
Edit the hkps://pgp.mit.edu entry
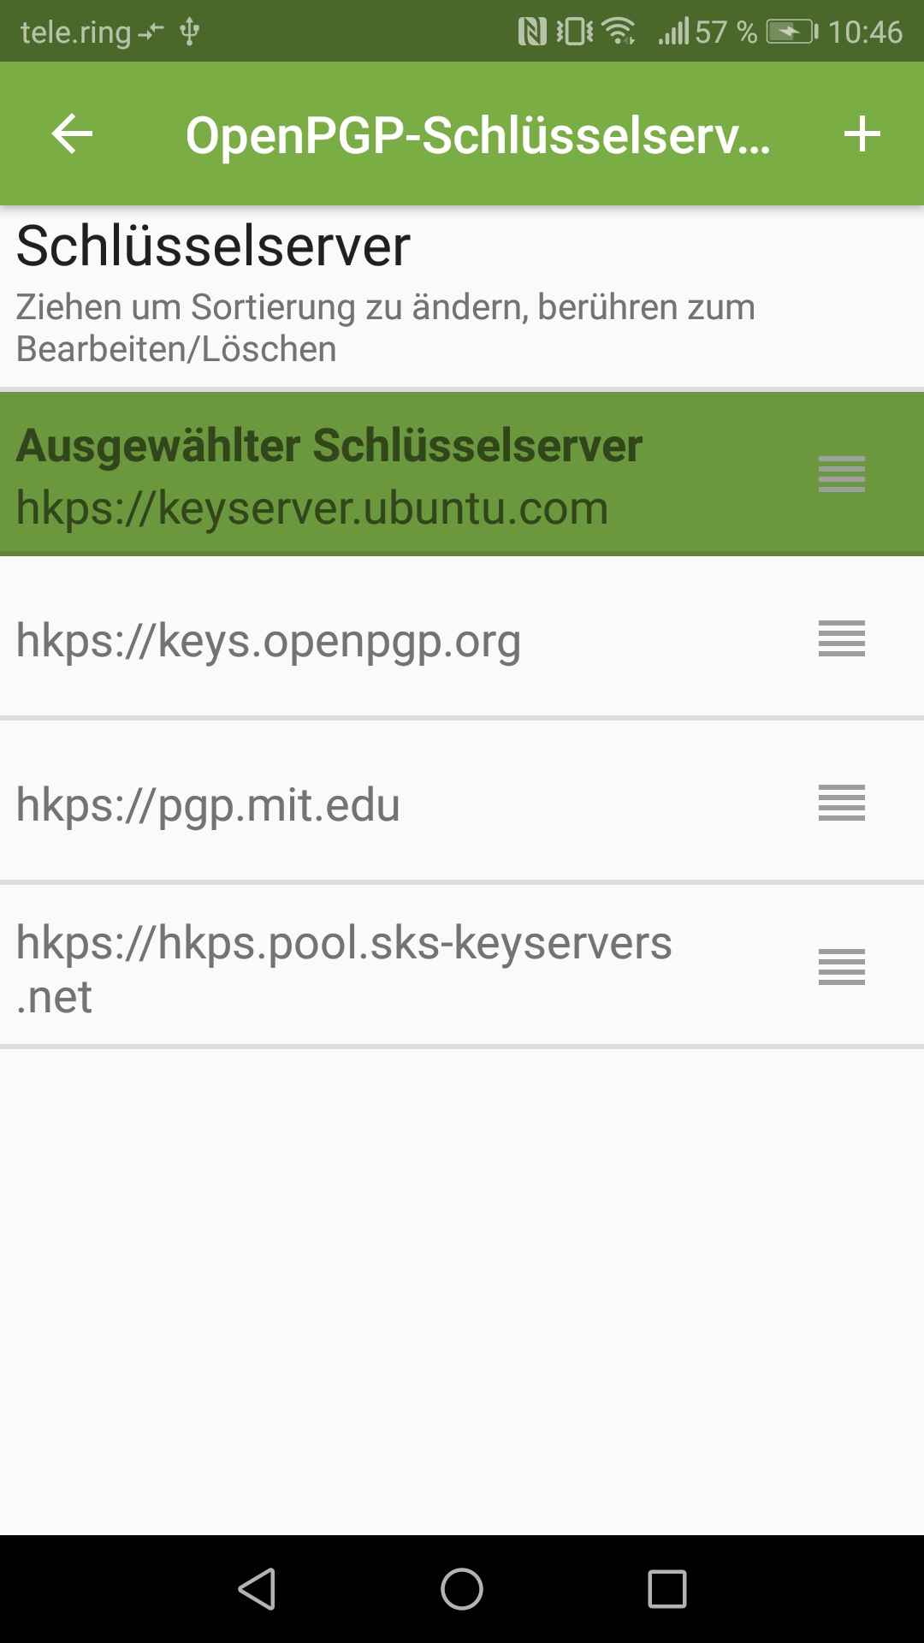coord(208,804)
